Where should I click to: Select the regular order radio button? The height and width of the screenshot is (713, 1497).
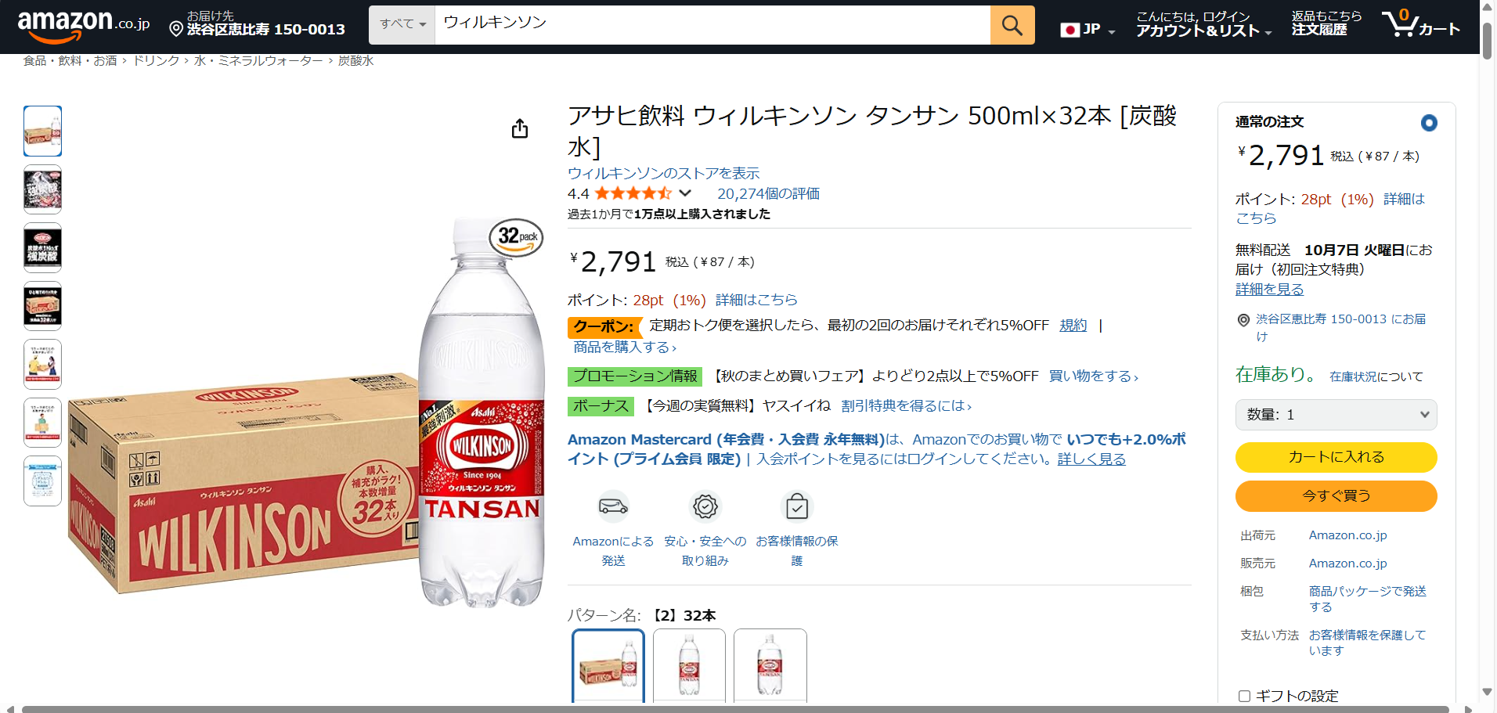point(1429,123)
